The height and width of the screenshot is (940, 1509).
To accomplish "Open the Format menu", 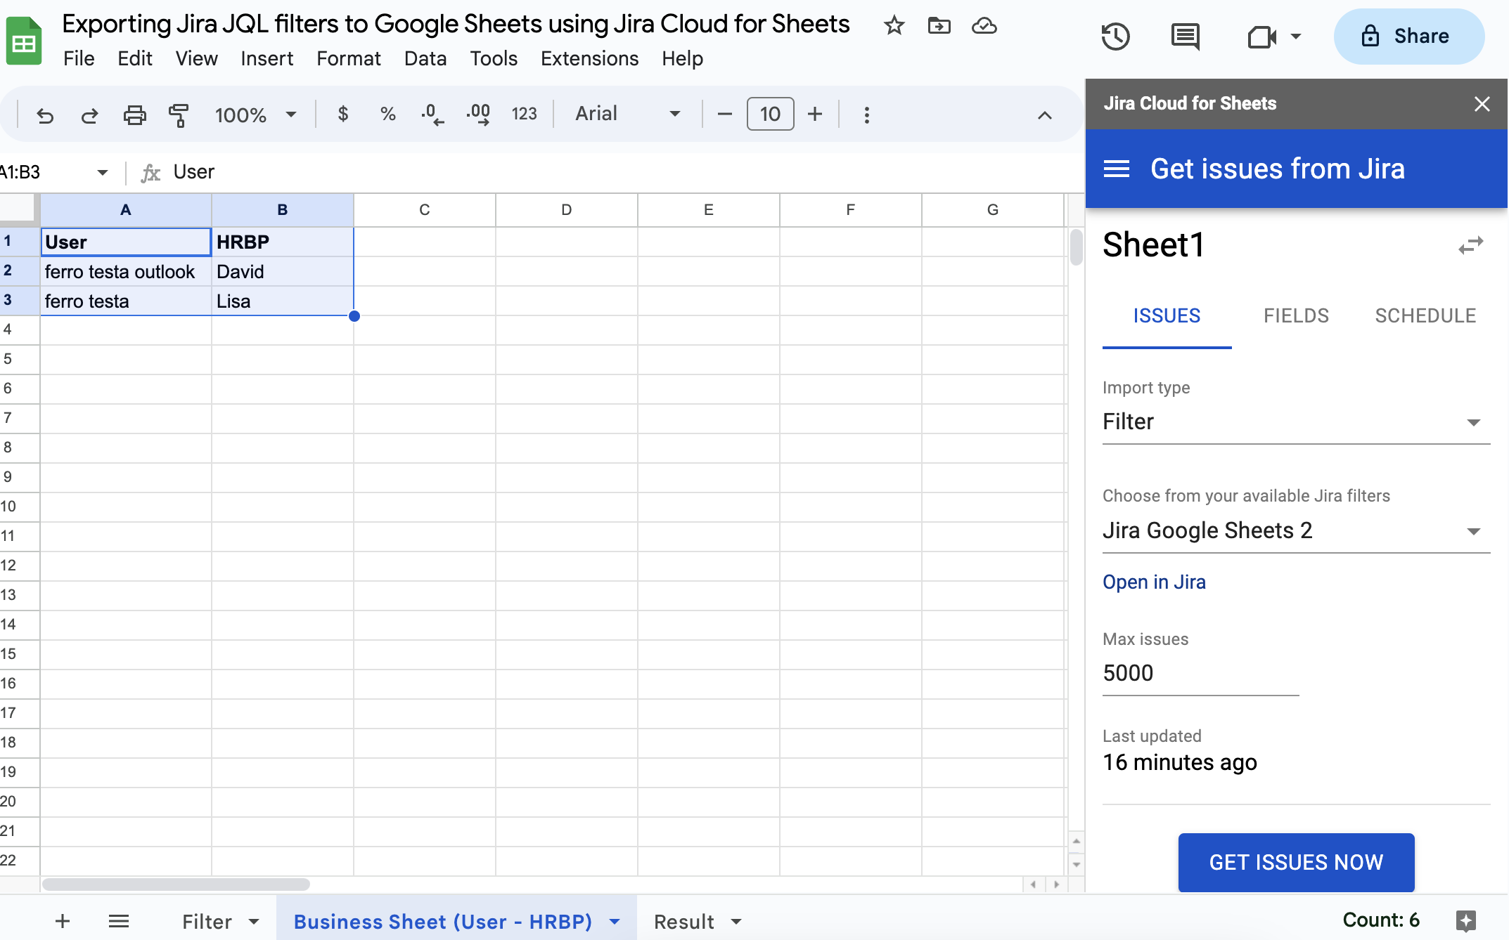I will pos(348,58).
